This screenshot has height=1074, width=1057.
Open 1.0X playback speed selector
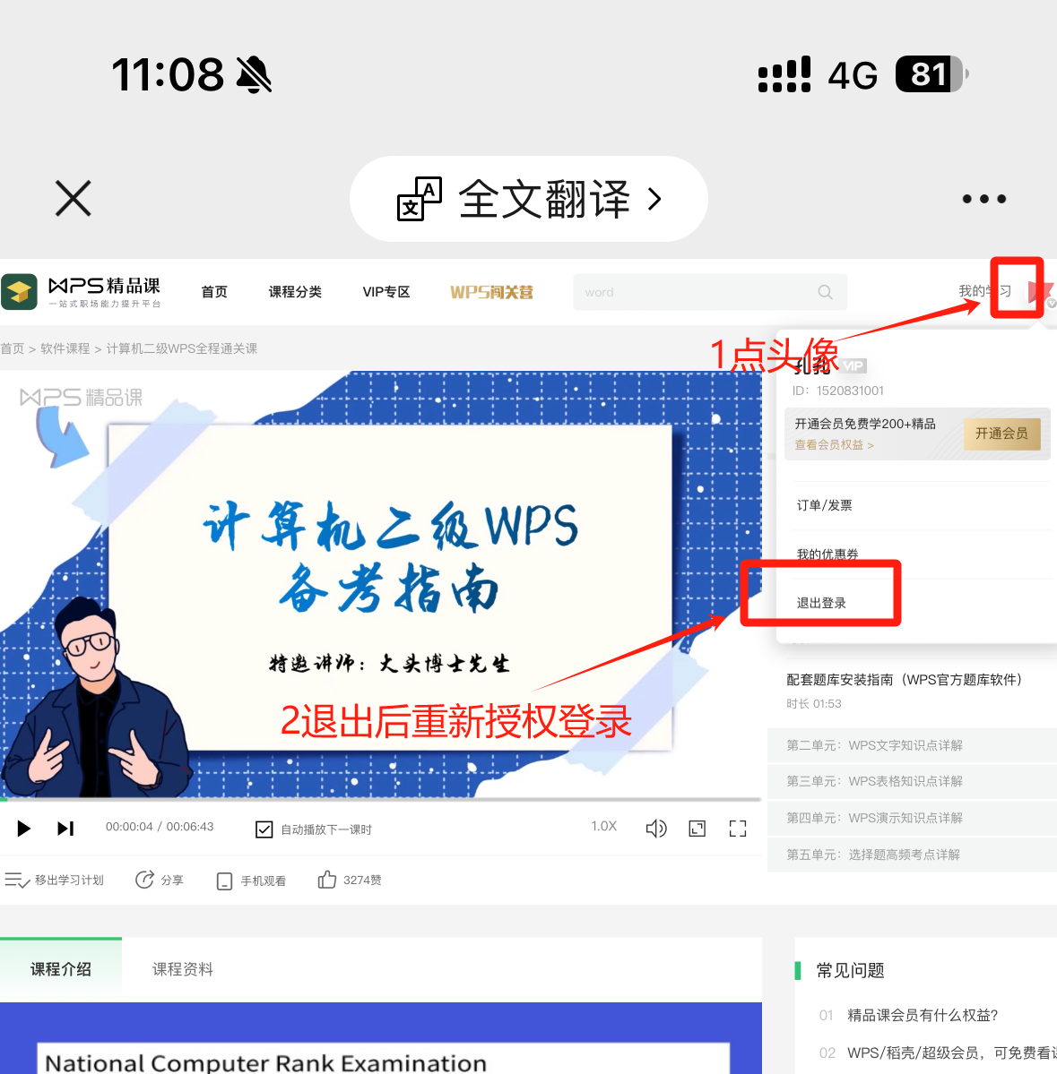click(x=603, y=827)
